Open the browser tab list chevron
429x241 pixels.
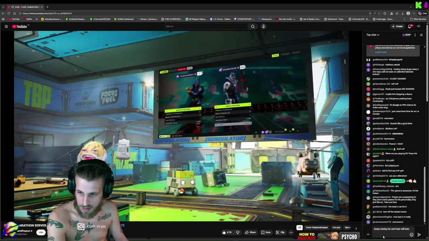coord(3,7)
